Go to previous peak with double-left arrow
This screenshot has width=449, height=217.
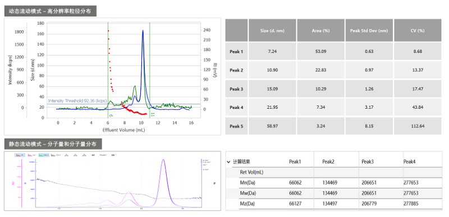(93, 155)
